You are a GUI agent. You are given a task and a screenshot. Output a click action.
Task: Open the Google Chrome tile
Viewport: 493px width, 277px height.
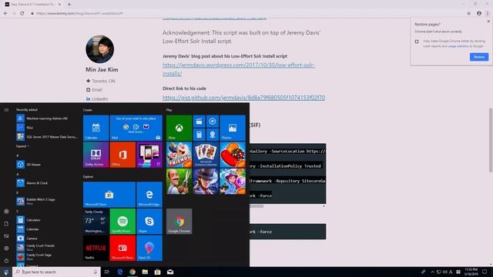point(179,222)
